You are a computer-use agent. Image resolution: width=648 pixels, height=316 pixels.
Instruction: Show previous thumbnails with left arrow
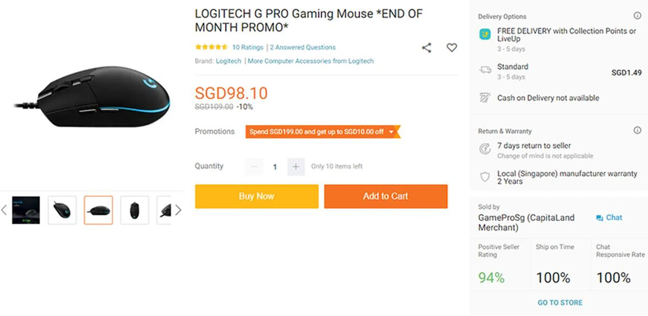(x=4, y=210)
